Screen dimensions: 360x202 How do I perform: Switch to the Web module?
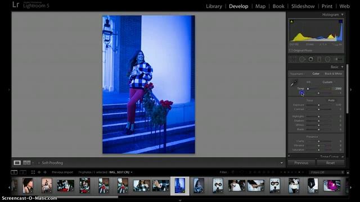coord(344,6)
